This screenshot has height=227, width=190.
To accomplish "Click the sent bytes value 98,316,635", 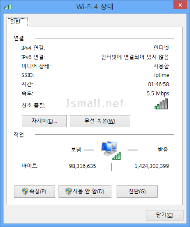I will pos(83,166).
